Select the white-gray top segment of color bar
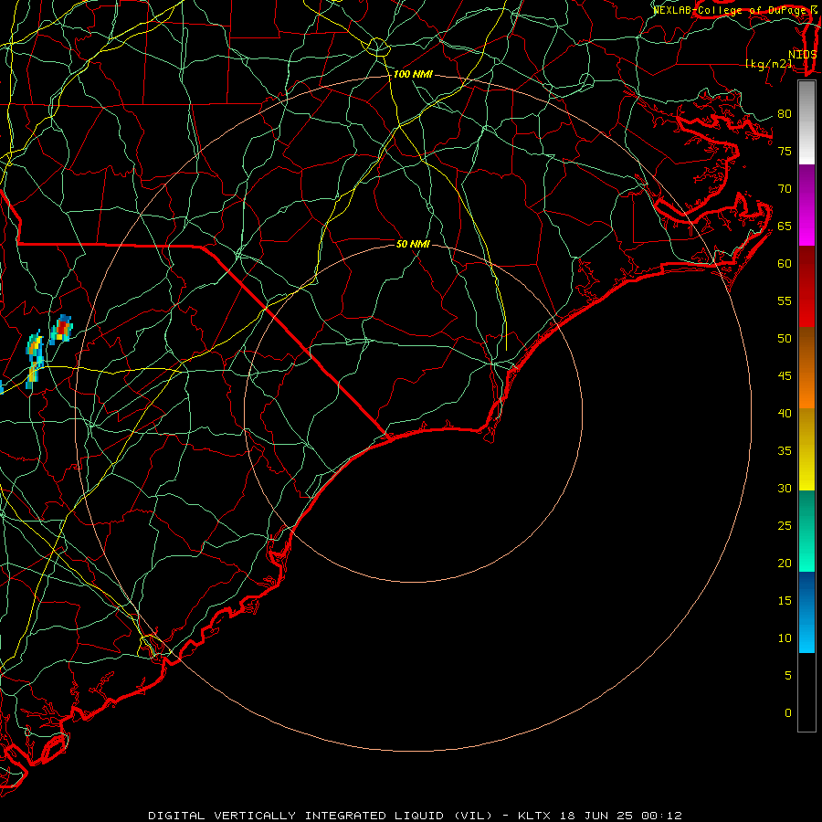822x822 pixels. (x=806, y=122)
